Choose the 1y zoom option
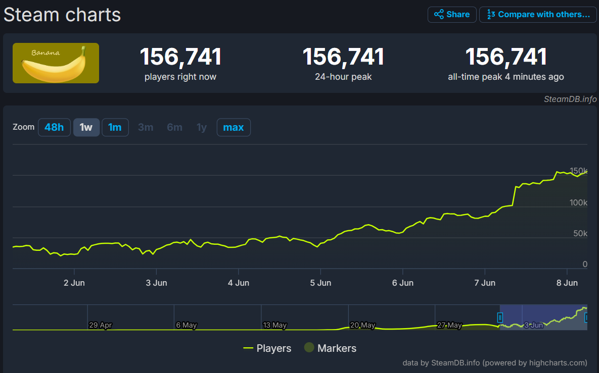 tap(202, 127)
